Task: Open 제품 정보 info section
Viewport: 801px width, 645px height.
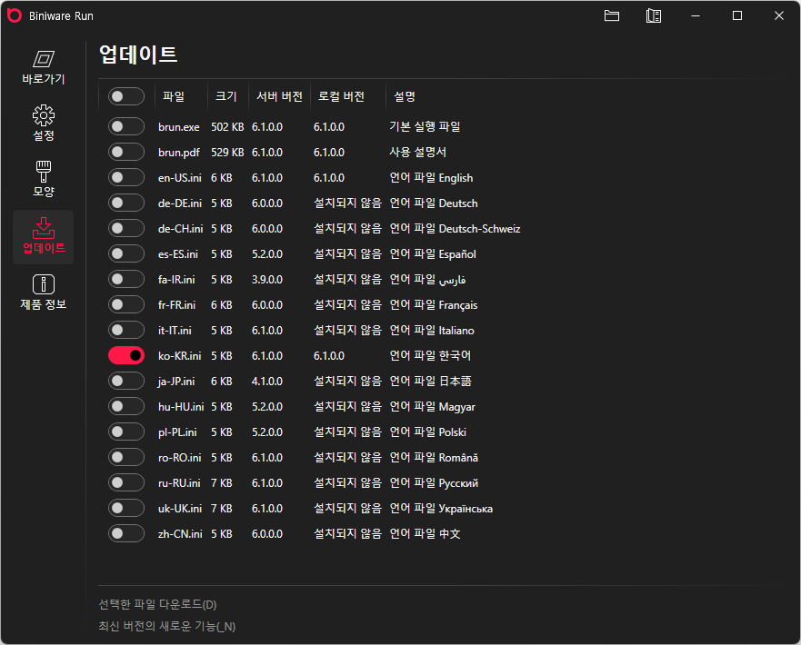Action: pos(44,293)
